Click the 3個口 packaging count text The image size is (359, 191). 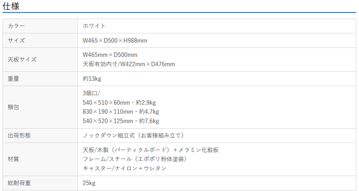point(91,93)
